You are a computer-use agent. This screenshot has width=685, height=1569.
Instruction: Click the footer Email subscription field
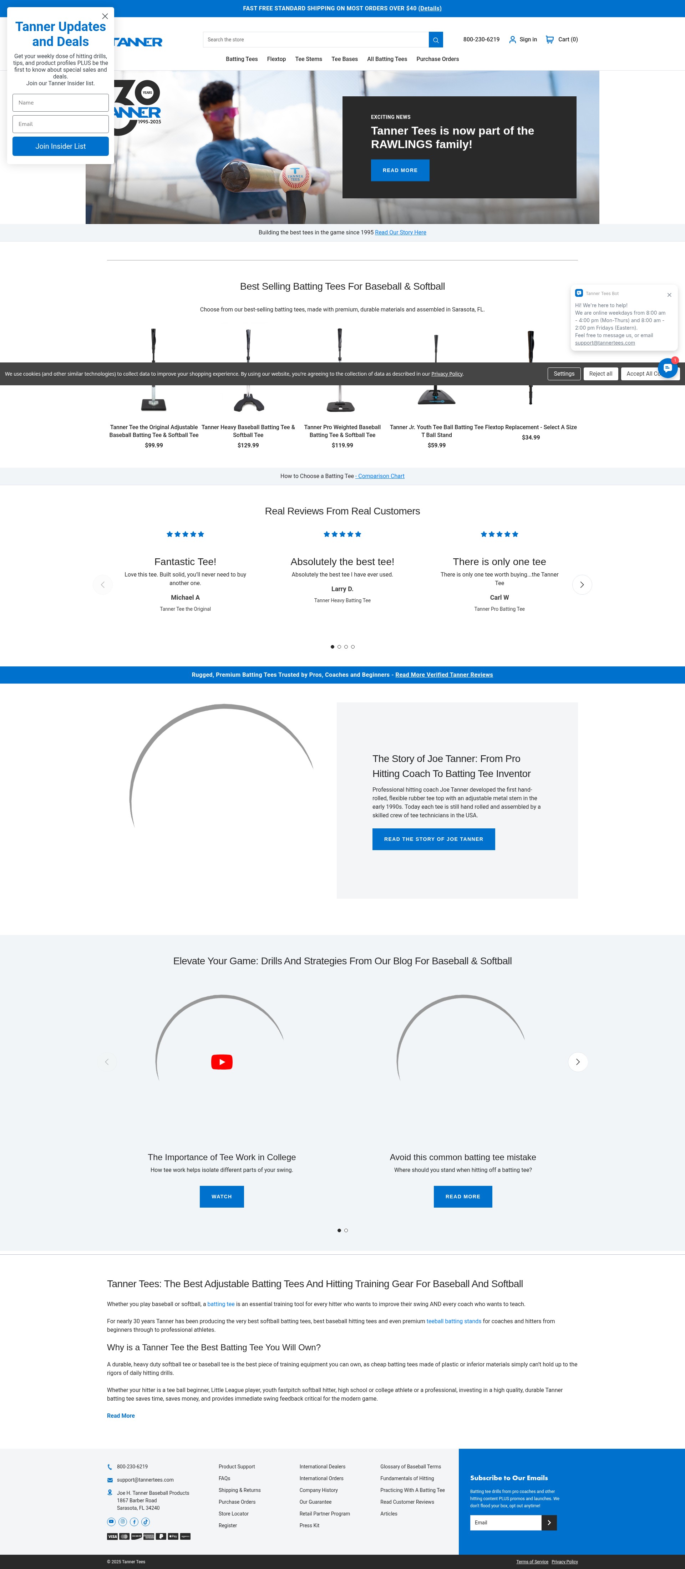(506, 1522)
